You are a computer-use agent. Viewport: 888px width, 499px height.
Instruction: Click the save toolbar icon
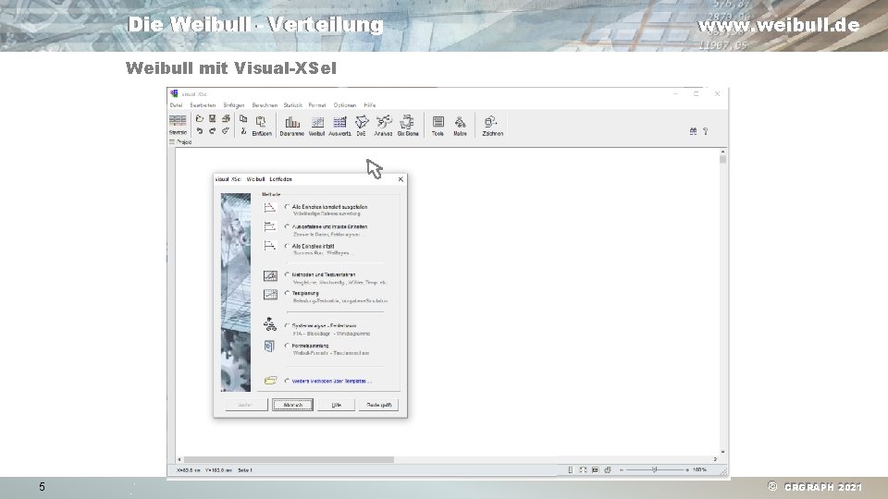(x=213, y=119)
